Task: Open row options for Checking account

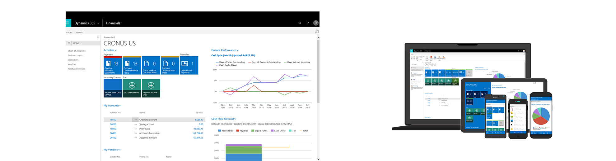Action: [135, 120]
